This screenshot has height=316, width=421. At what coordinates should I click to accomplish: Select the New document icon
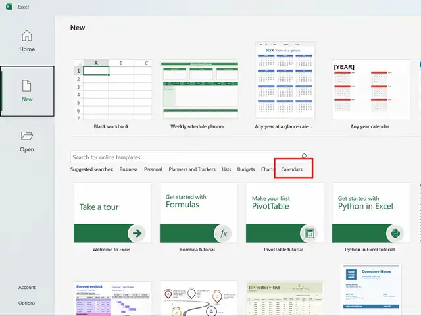coord(27,86)
